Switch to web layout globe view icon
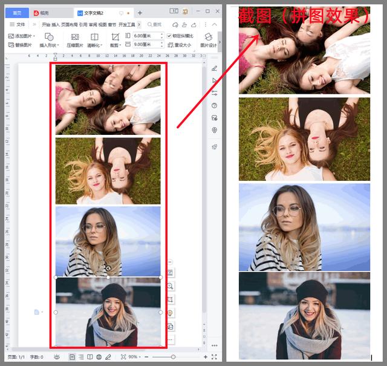This screenshot has width=387, height=366. (99, 357)
